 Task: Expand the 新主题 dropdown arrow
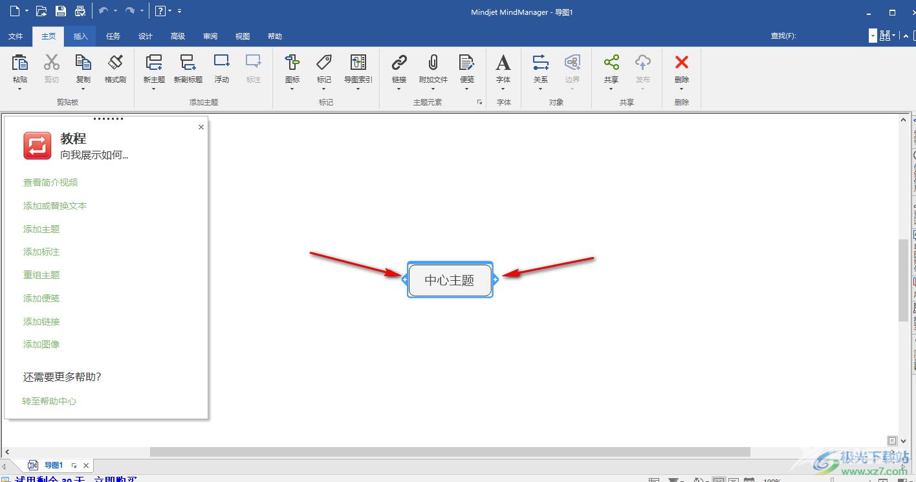tap(154, 89)
